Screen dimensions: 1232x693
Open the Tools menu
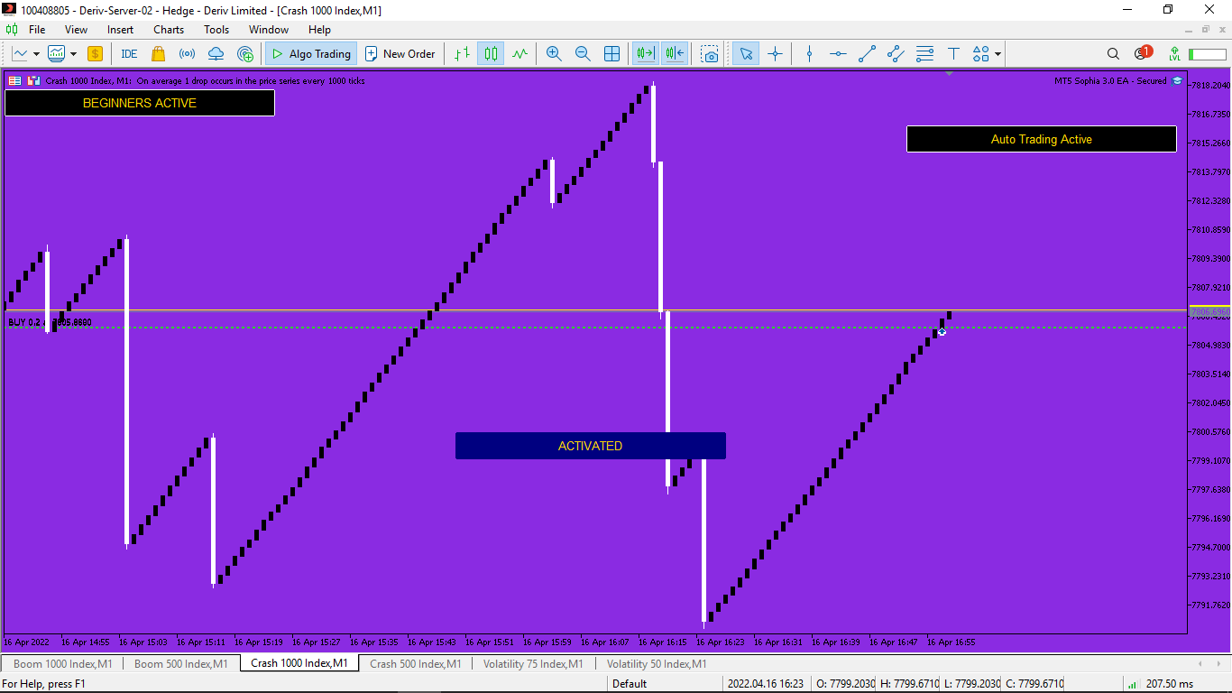[216, 30]
